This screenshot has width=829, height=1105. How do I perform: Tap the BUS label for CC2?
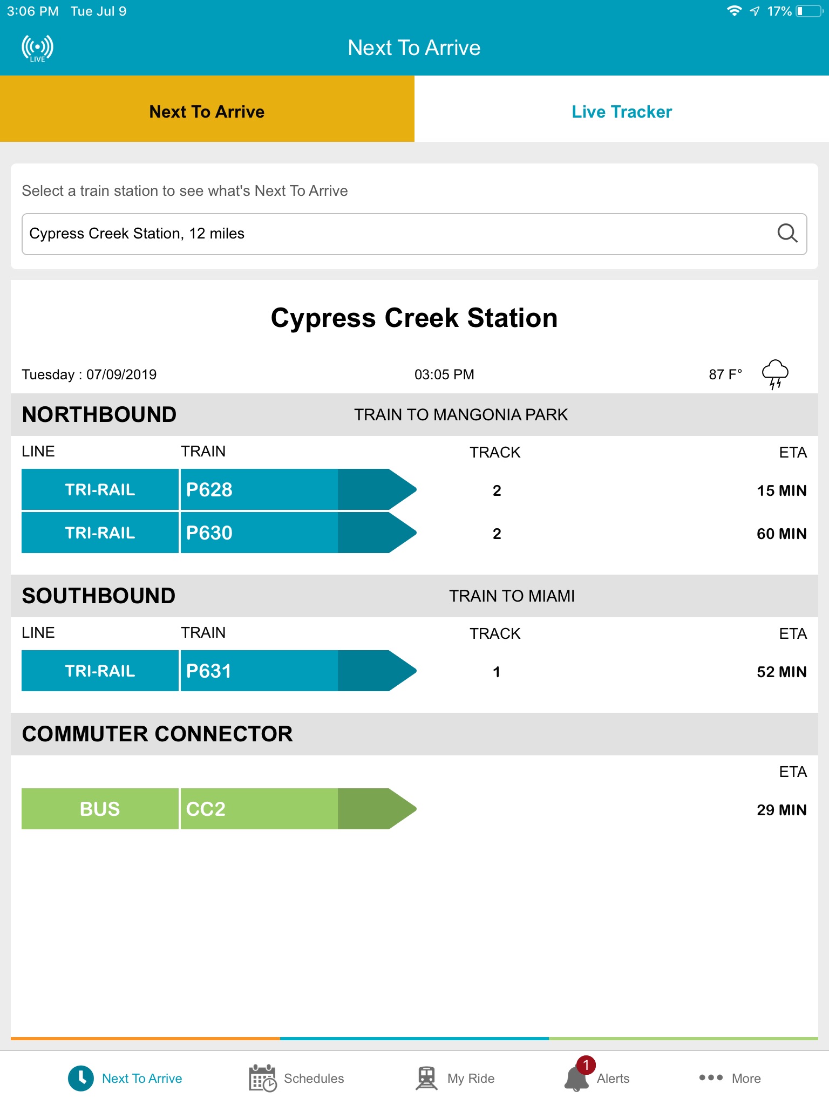coord(100,809)
